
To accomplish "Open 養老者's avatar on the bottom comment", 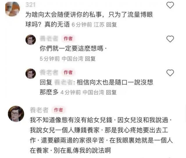I will pos(16,114).
